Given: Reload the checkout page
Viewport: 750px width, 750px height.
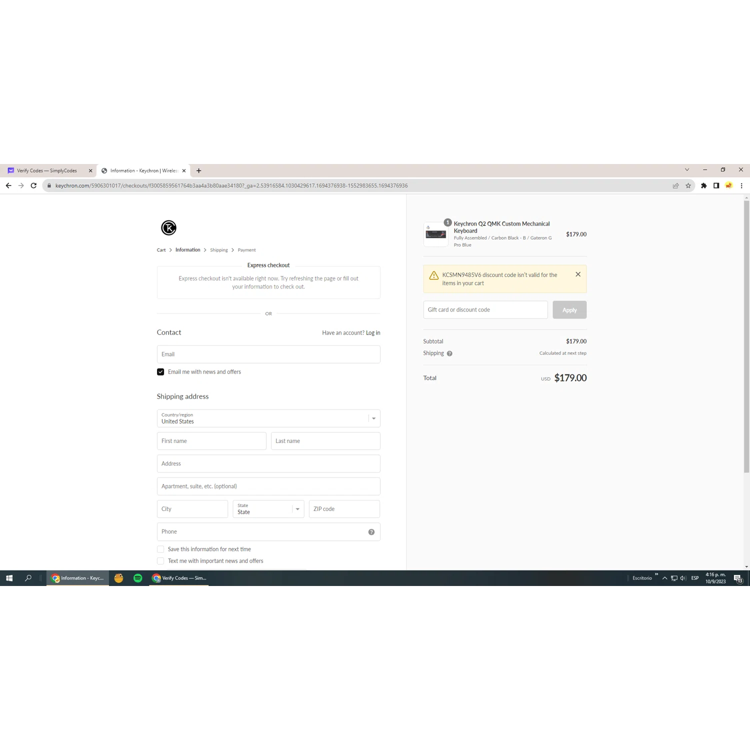Looking at the screenshot, I should tap(33, 185).
